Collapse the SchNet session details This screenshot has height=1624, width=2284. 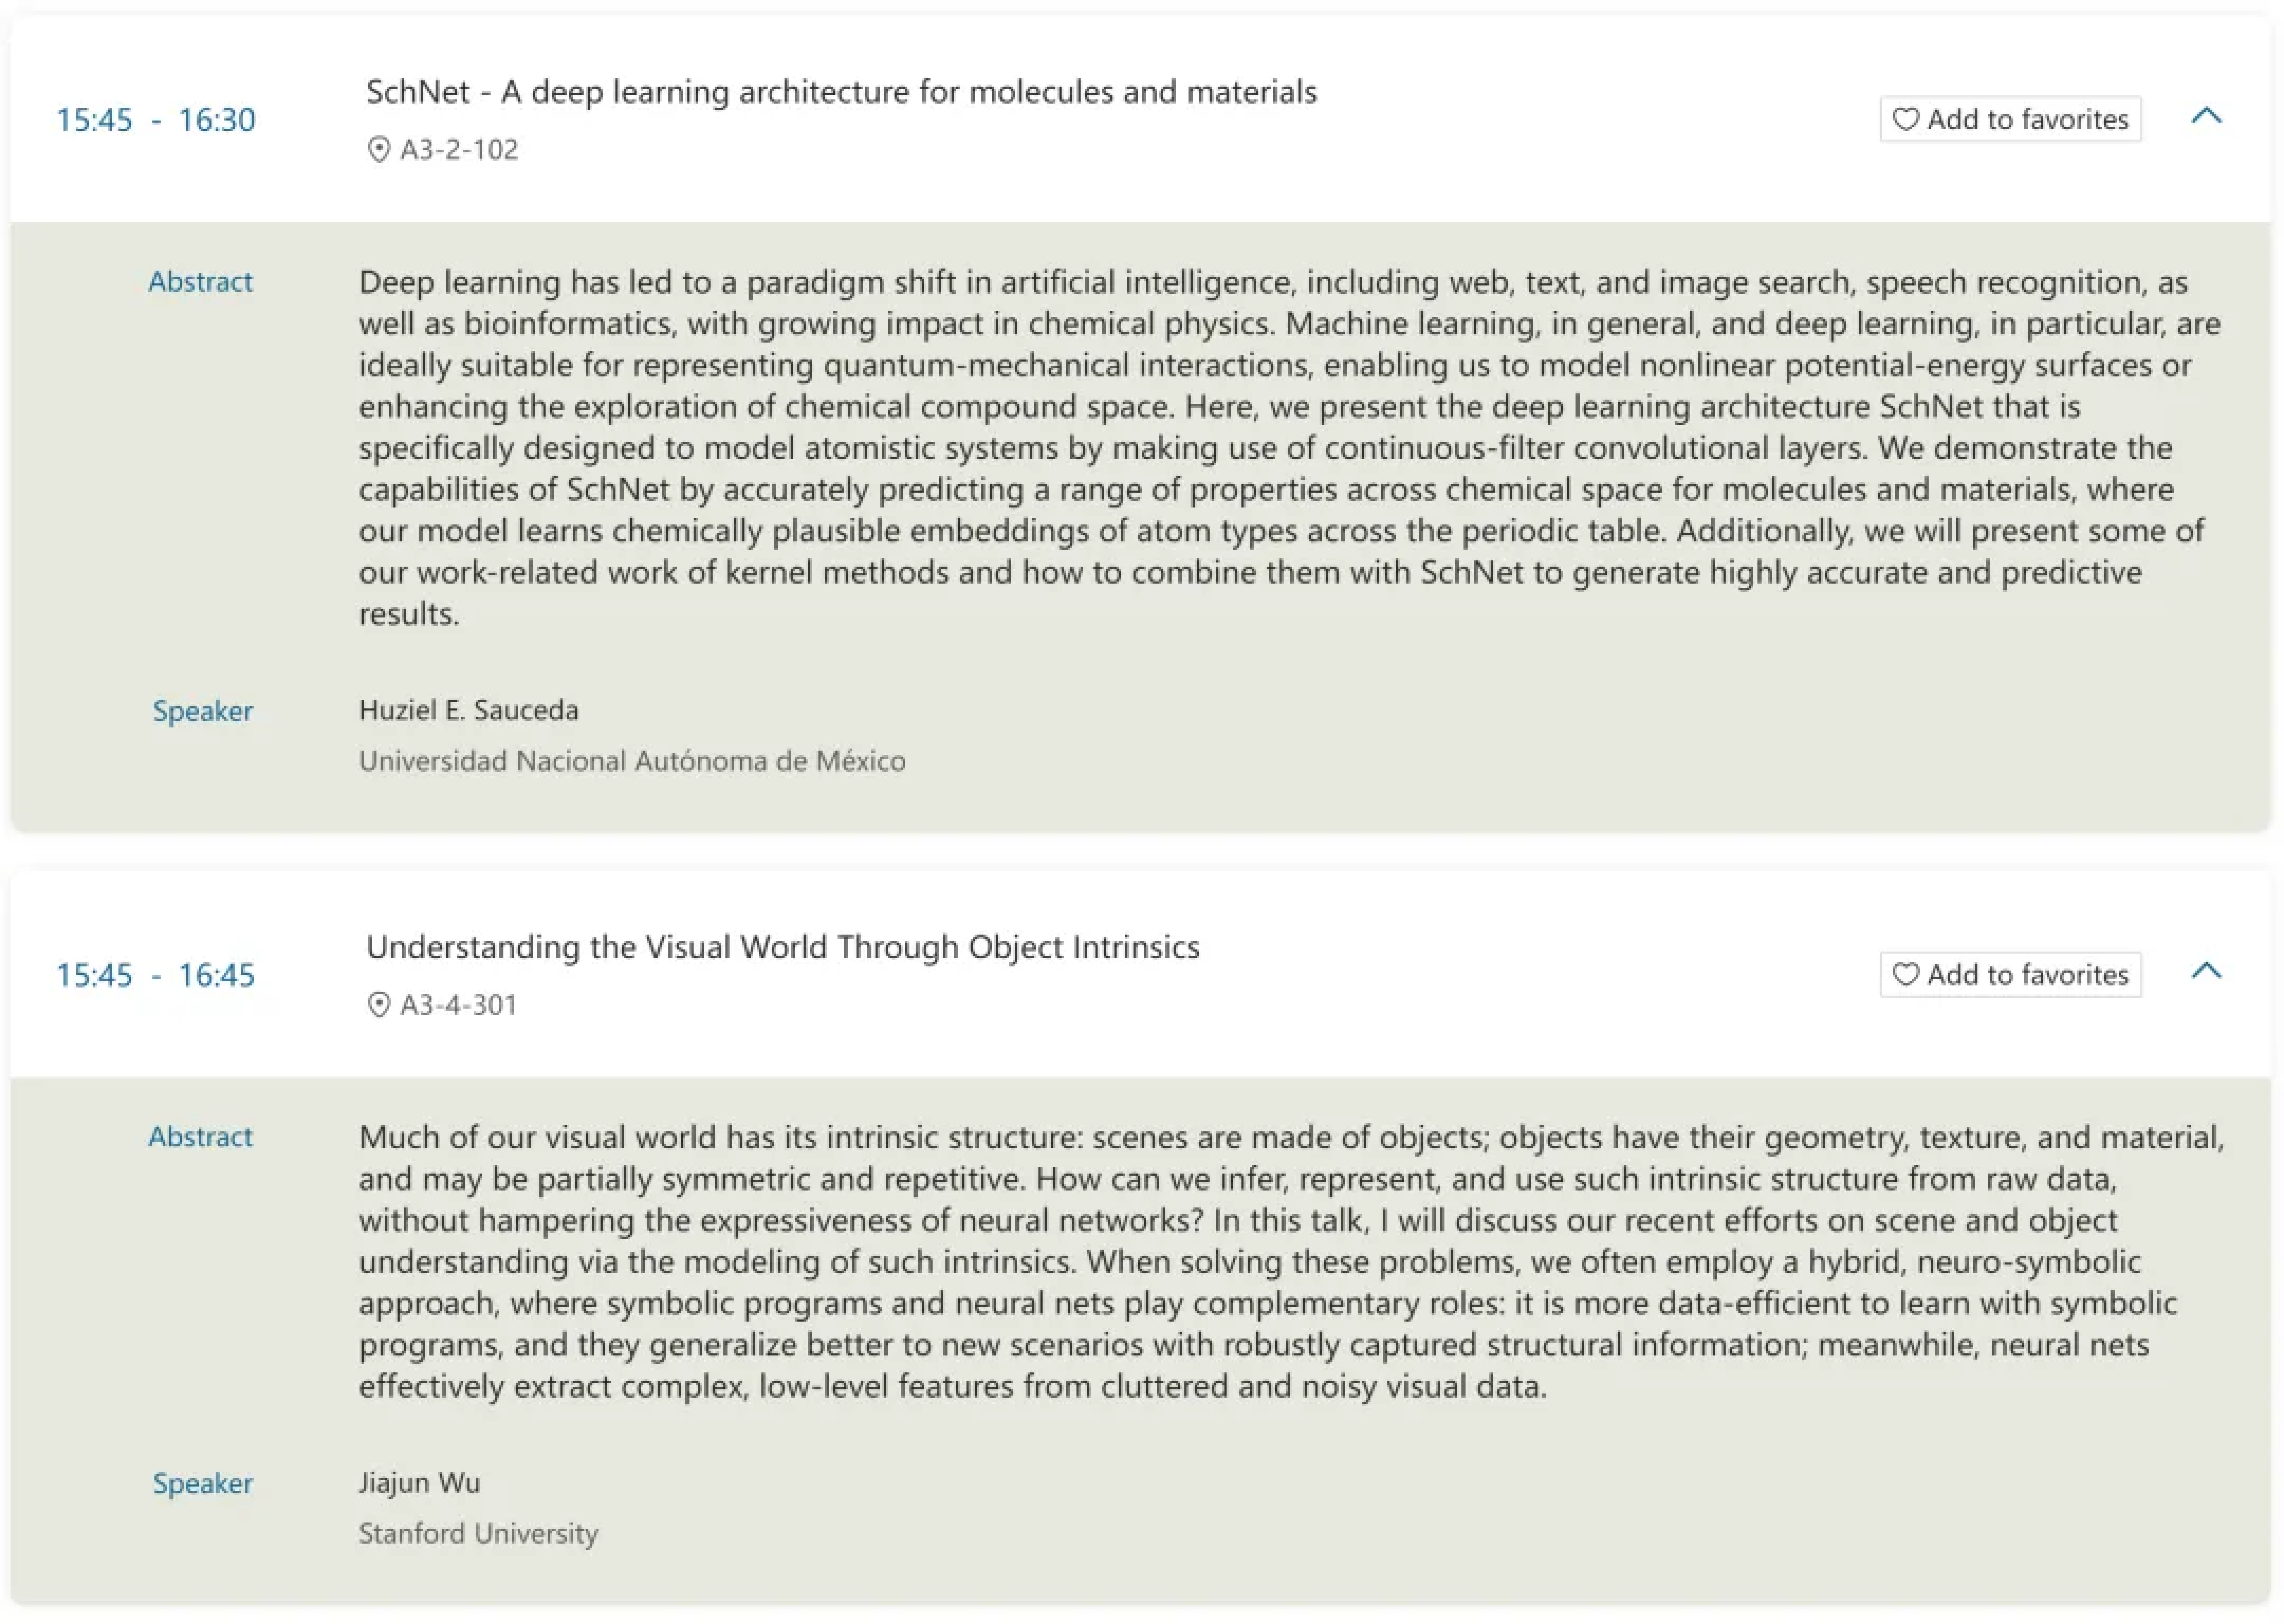coord(2206,116)
